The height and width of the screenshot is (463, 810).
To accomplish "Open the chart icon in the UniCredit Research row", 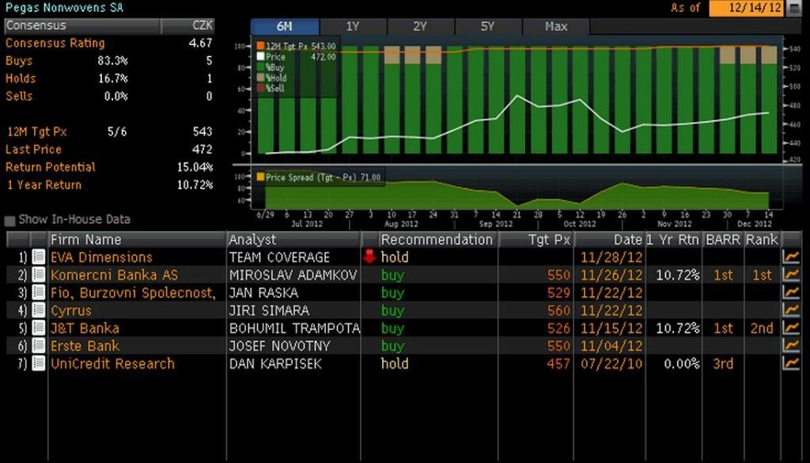I will pos(791,363).
